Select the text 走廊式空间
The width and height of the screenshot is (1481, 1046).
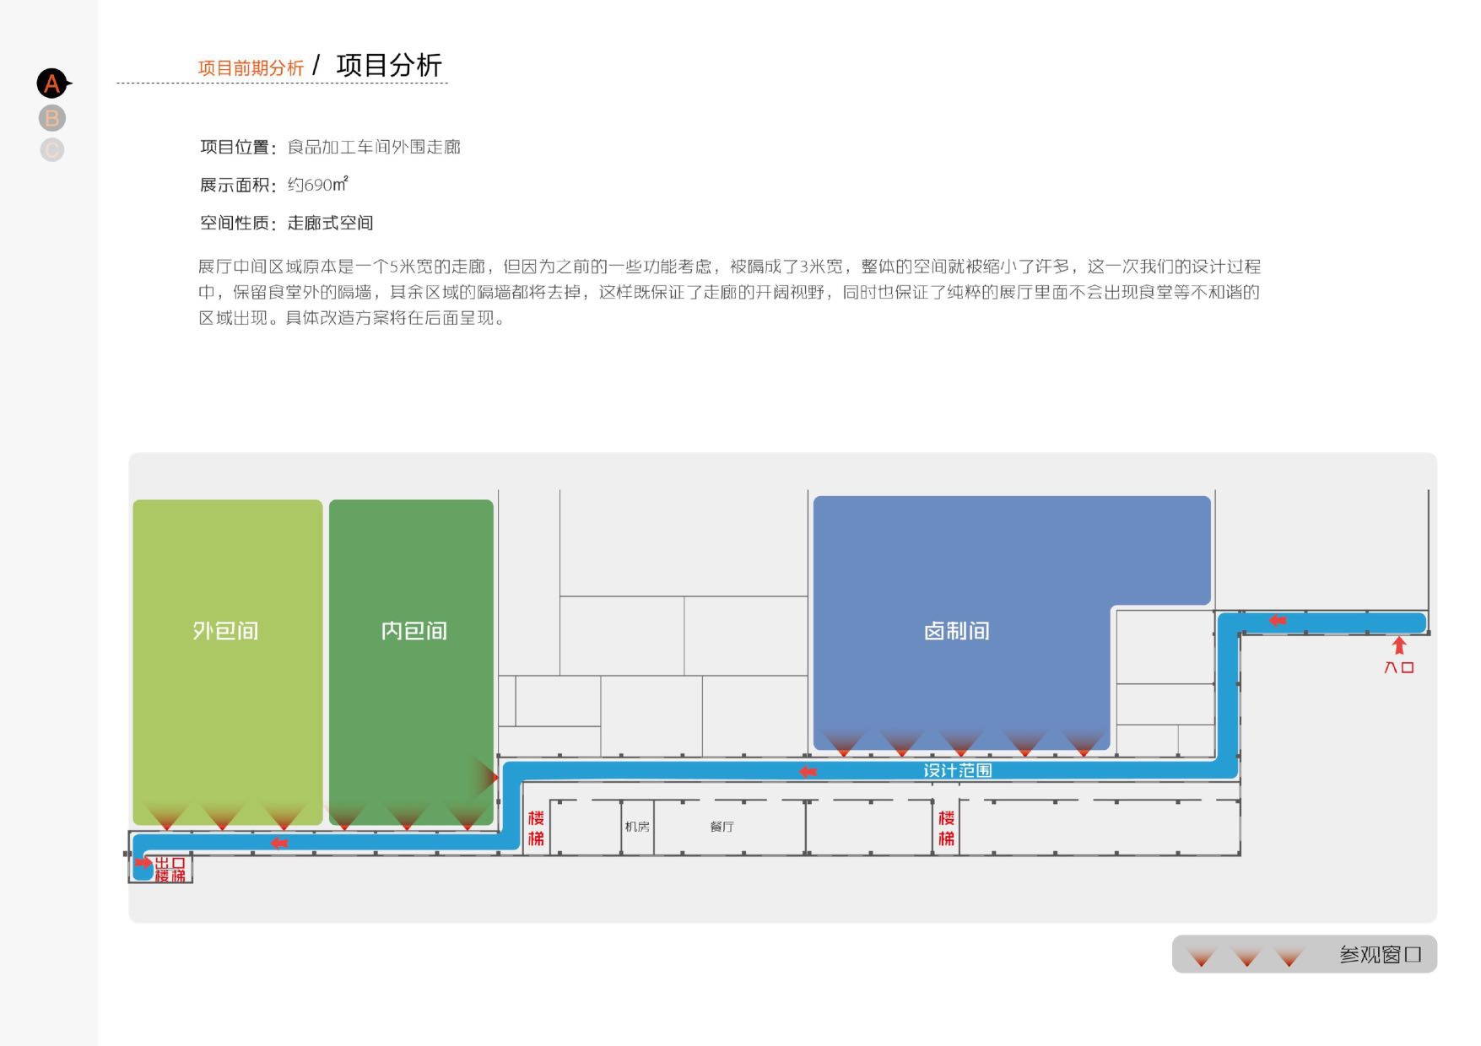tap(330, 223)
